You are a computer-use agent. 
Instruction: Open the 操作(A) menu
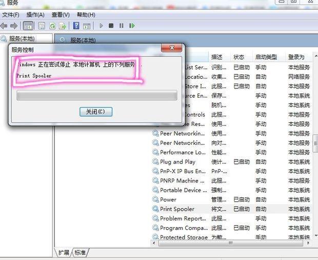click(x=35, y=15)
